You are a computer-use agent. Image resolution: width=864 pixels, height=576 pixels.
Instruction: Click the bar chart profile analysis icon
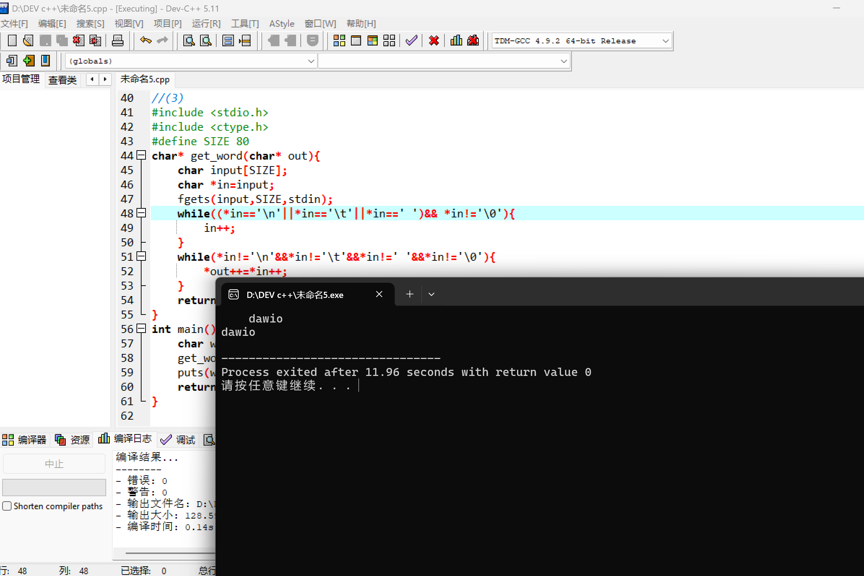coord(456,40)
